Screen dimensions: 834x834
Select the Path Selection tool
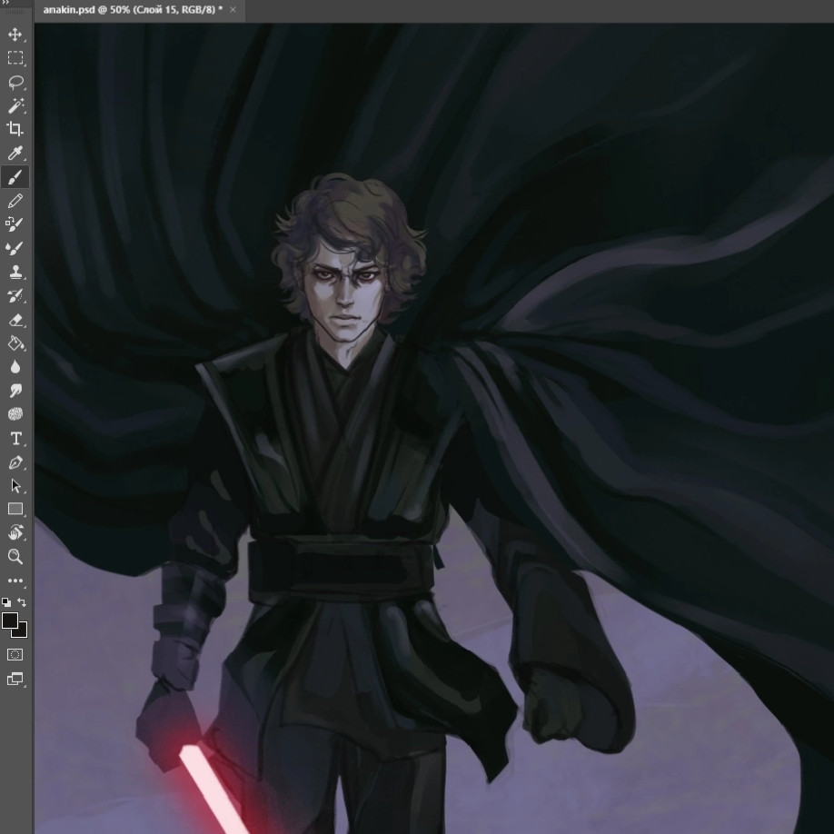(x=15, y=486)
